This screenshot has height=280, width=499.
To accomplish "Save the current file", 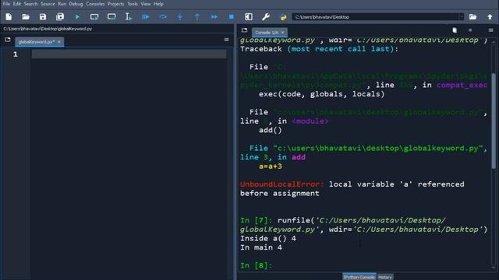I will (x=43, y=17).
